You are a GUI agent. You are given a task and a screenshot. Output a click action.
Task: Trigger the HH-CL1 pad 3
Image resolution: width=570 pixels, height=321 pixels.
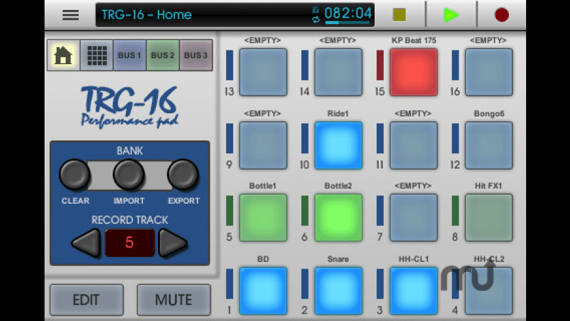413,291
